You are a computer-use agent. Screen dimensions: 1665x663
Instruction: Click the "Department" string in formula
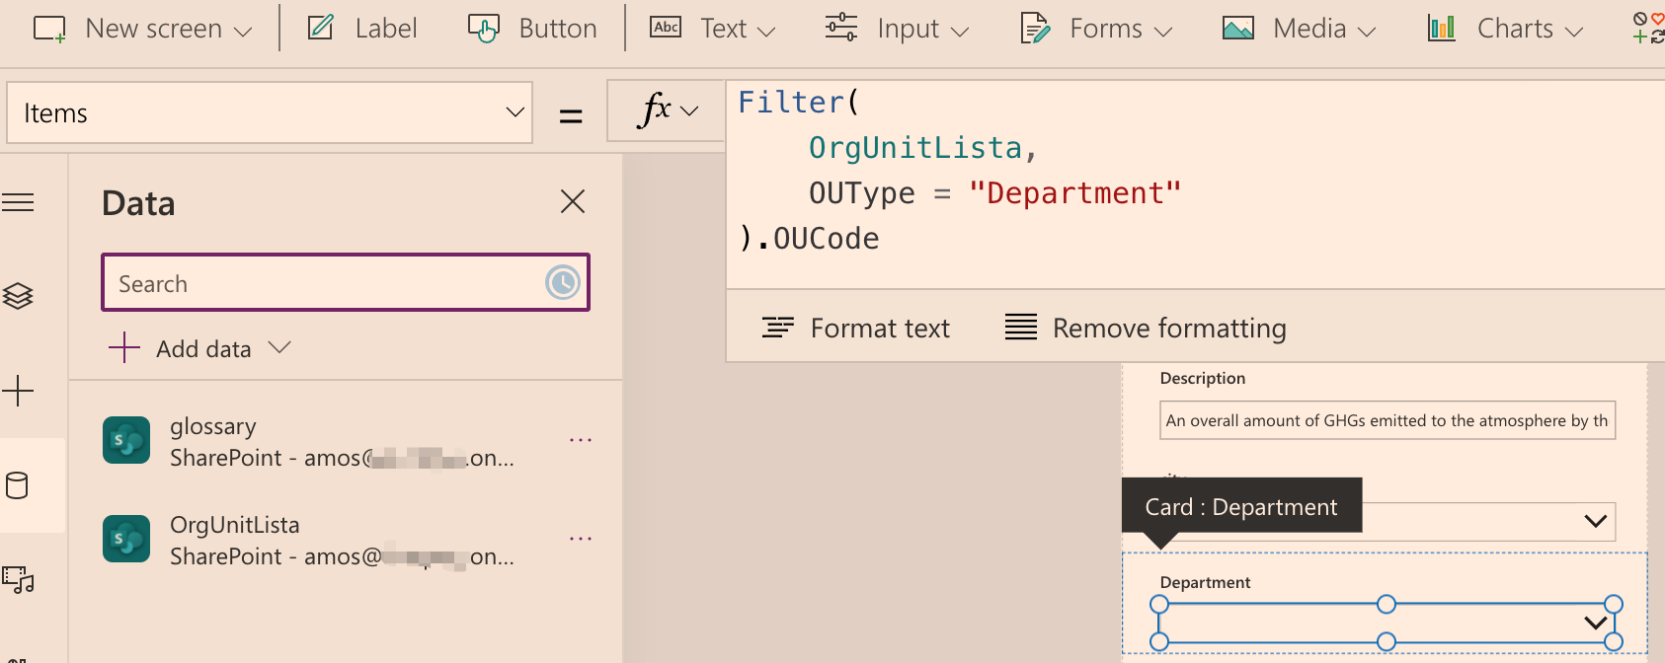pyautogui.click(x=1074, y=192)
